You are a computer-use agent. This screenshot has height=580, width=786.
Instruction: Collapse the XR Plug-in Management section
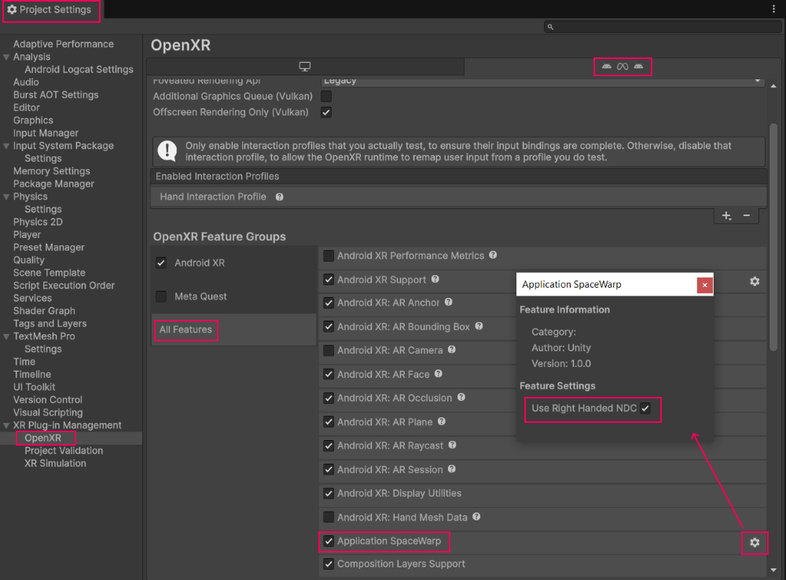(6, 424)
